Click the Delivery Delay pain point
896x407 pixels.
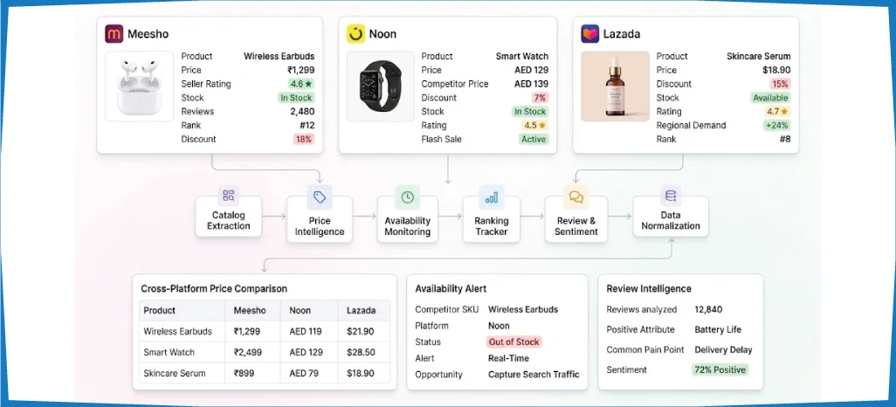[x=723, y=349]
